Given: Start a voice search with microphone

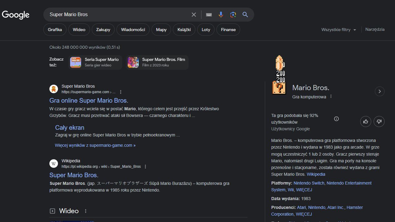Looking at the screenshot, I should pyautogui.click(x=221, y=14).
